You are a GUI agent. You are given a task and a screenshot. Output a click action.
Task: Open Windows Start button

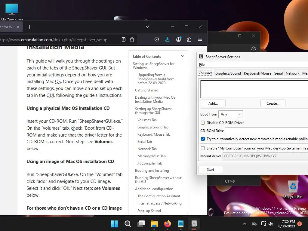(x=114, y=224)
